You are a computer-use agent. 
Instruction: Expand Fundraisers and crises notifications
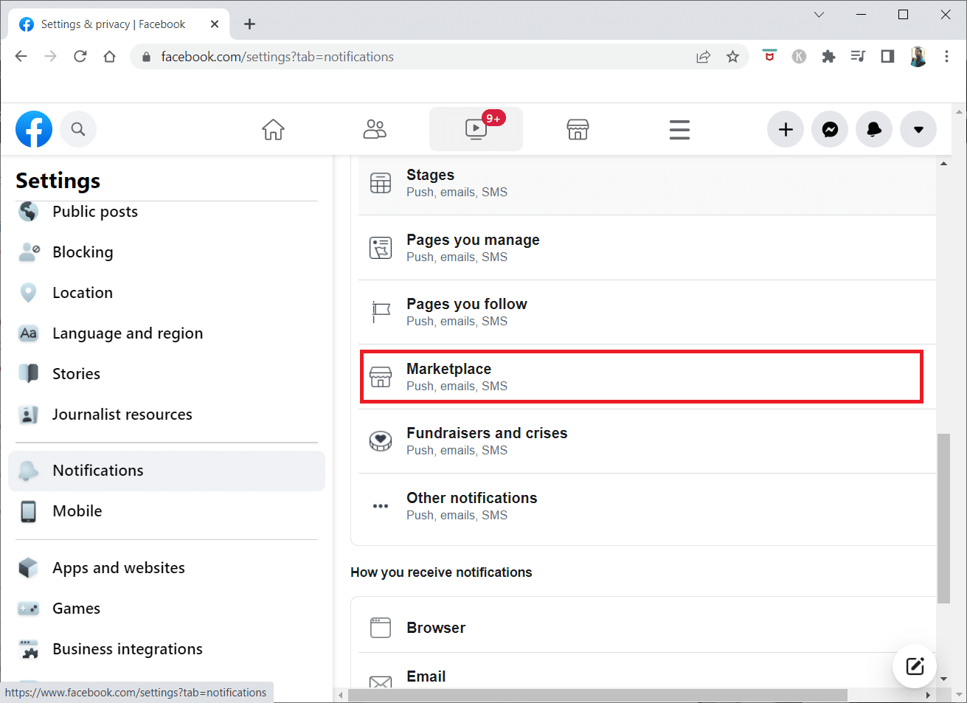click(x=647, y=441)
